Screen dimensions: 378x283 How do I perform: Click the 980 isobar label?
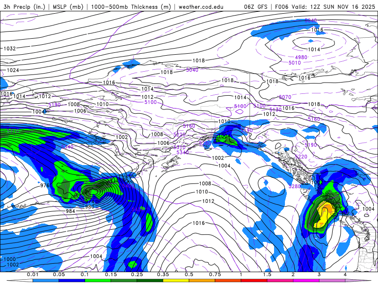pyautogui.click(x=90, y=207)
